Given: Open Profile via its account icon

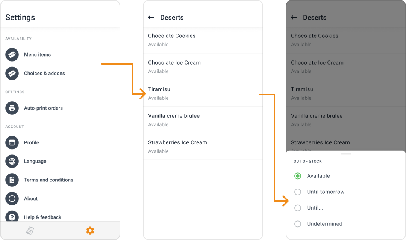Looking at the screenshot, I should click(x=12, y=142).
